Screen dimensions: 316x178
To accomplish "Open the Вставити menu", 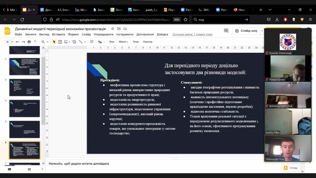I will [x=58, y=34].
